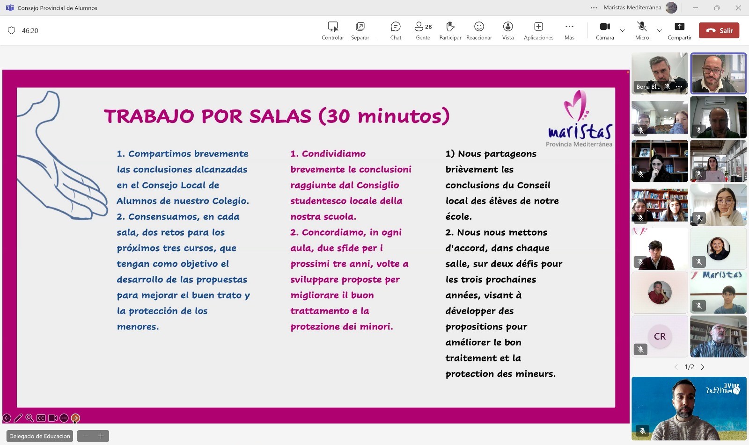Zoom in with the plus button

click(x=101, y=436)
